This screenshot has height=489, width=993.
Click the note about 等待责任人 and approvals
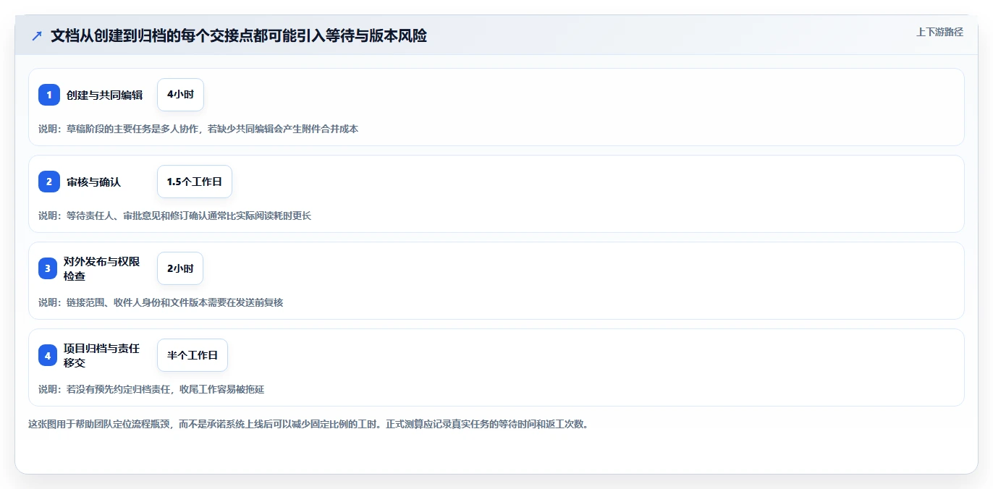(174, 216)
